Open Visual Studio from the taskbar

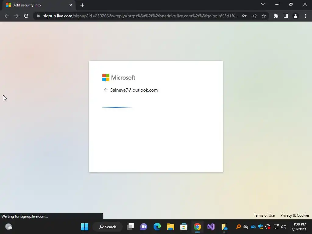point(211,227)
